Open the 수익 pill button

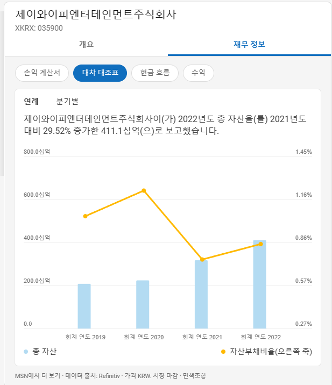click(199, 73)
